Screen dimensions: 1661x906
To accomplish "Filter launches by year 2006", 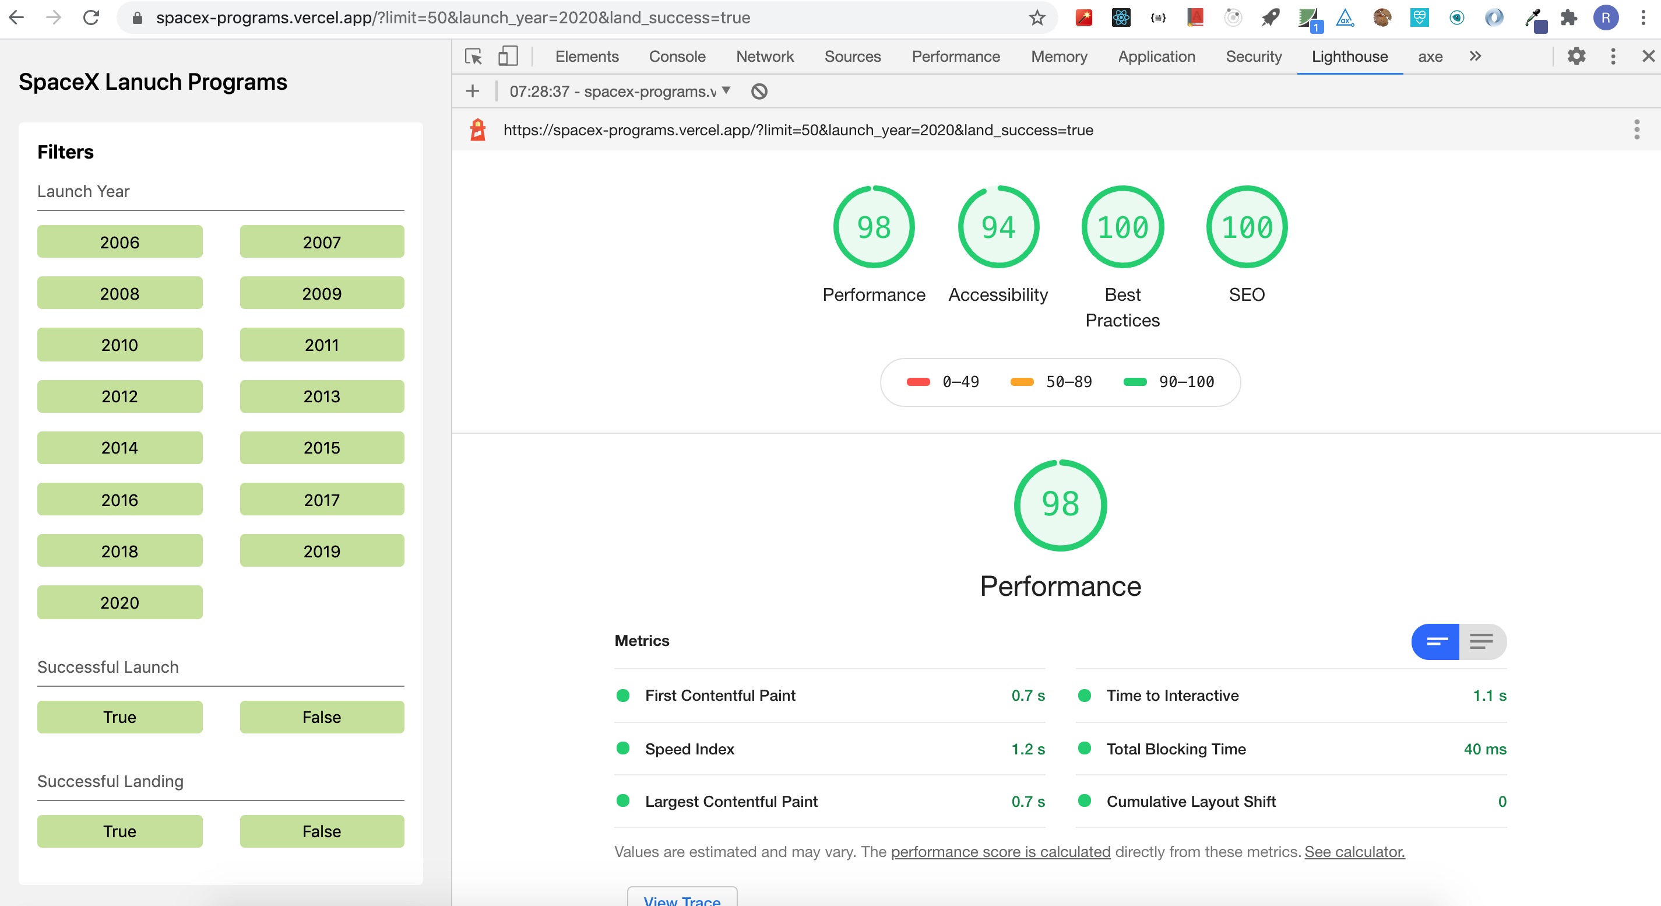I will (x=120, y=242).
